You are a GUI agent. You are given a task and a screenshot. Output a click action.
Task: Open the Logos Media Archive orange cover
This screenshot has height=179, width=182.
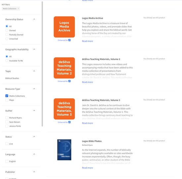[x=64, y=27]
